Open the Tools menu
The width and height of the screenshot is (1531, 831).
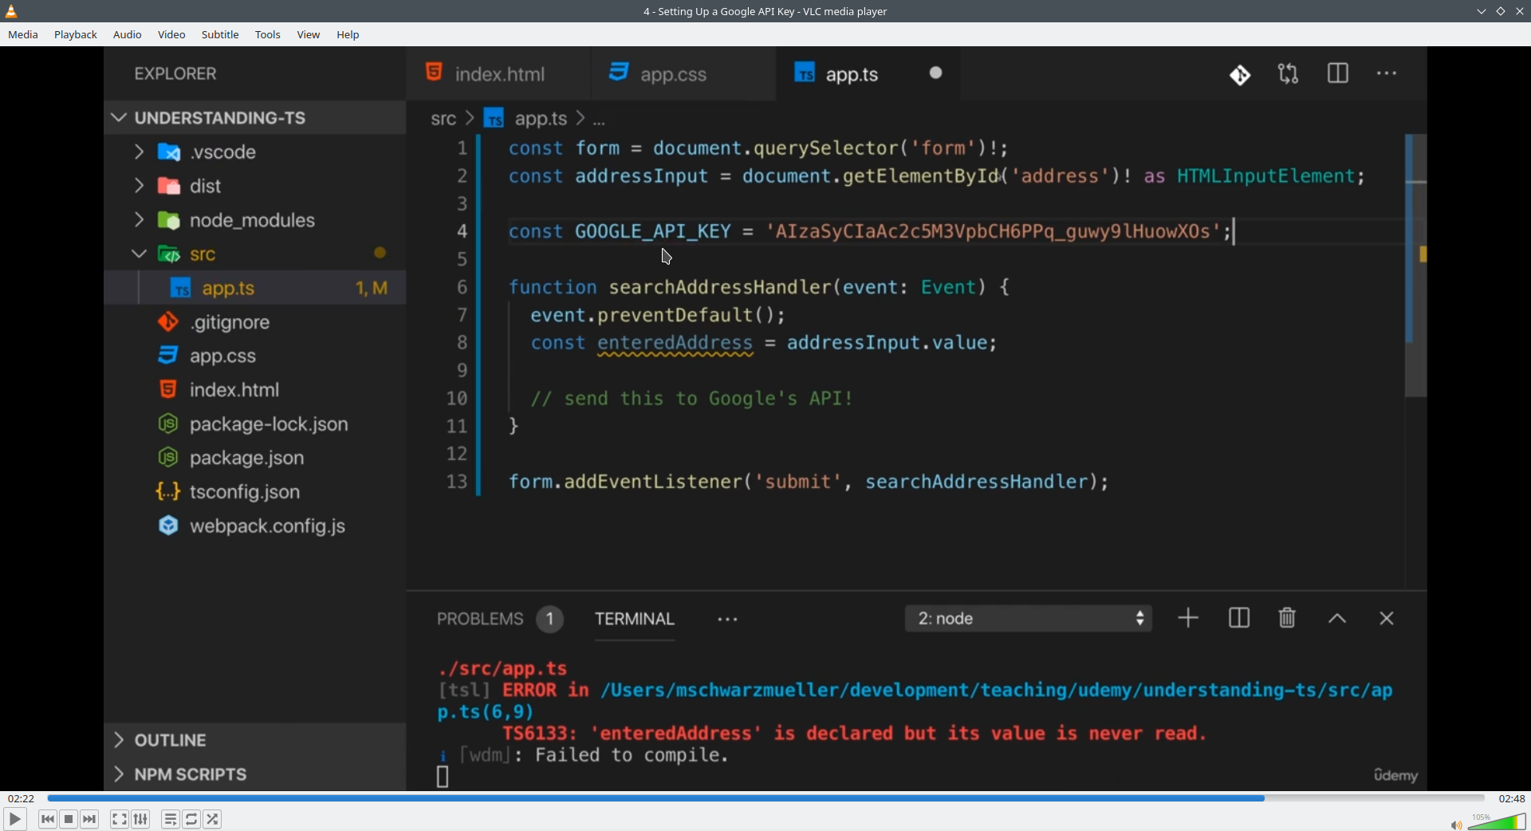click(268, 34)
